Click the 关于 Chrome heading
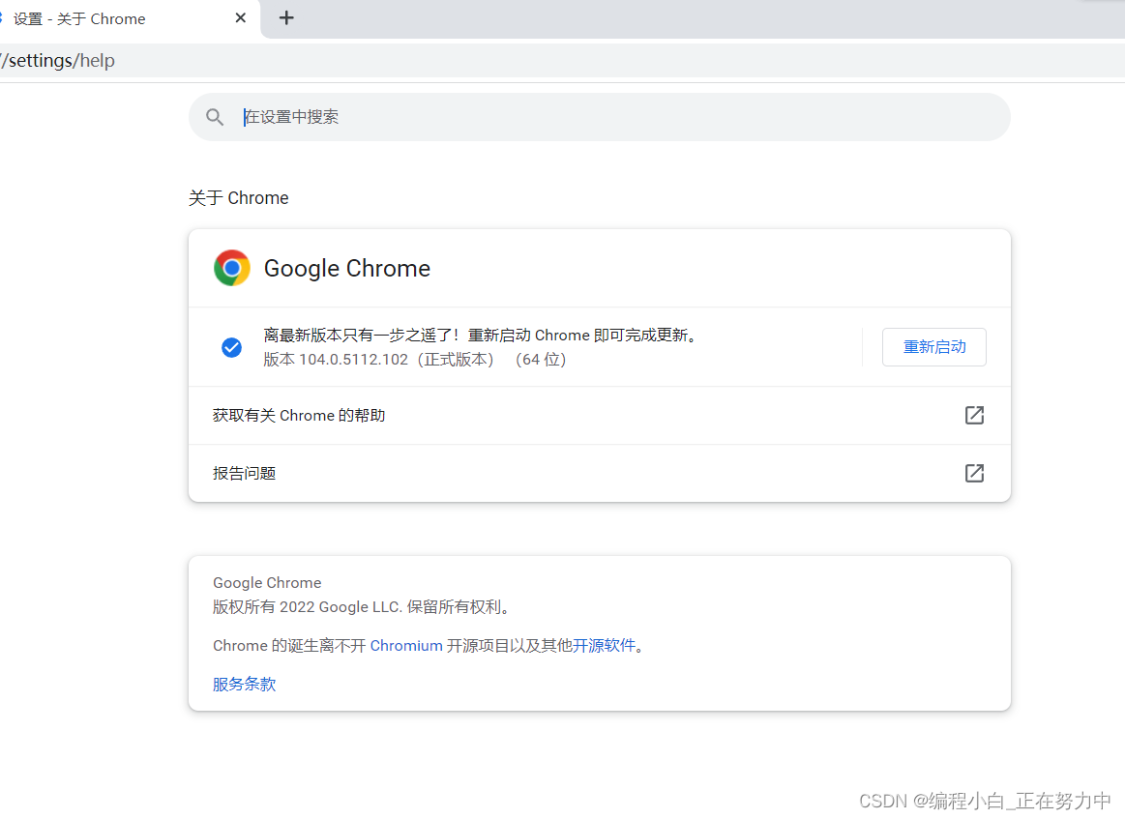Viewport: 1125px width, 819px height. pyautogui.click(x=238, y=198)
